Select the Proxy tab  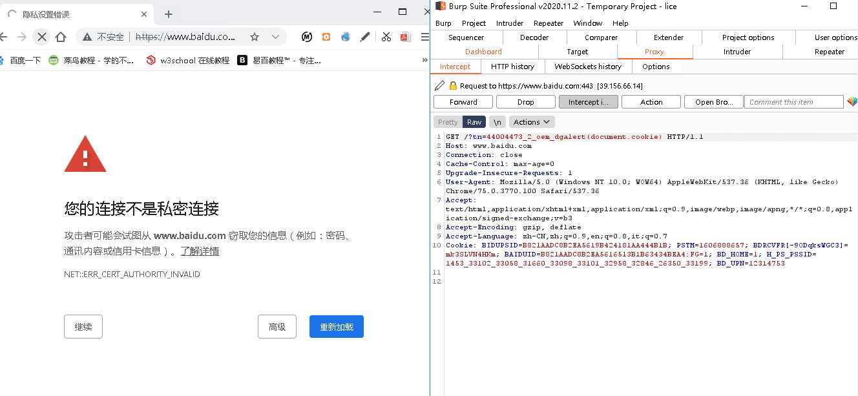(x=654, y=52)
